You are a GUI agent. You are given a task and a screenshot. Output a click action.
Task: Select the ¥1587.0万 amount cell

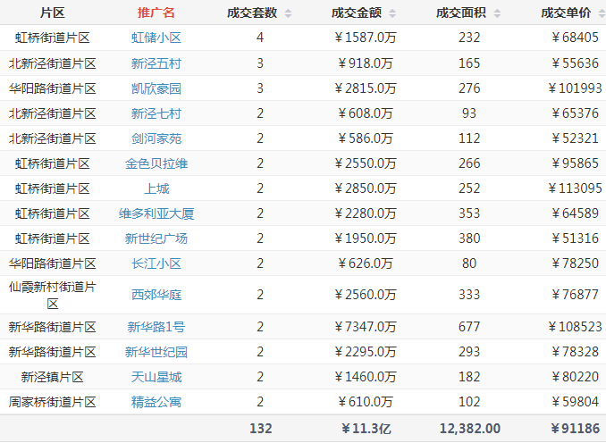(366, 38)
